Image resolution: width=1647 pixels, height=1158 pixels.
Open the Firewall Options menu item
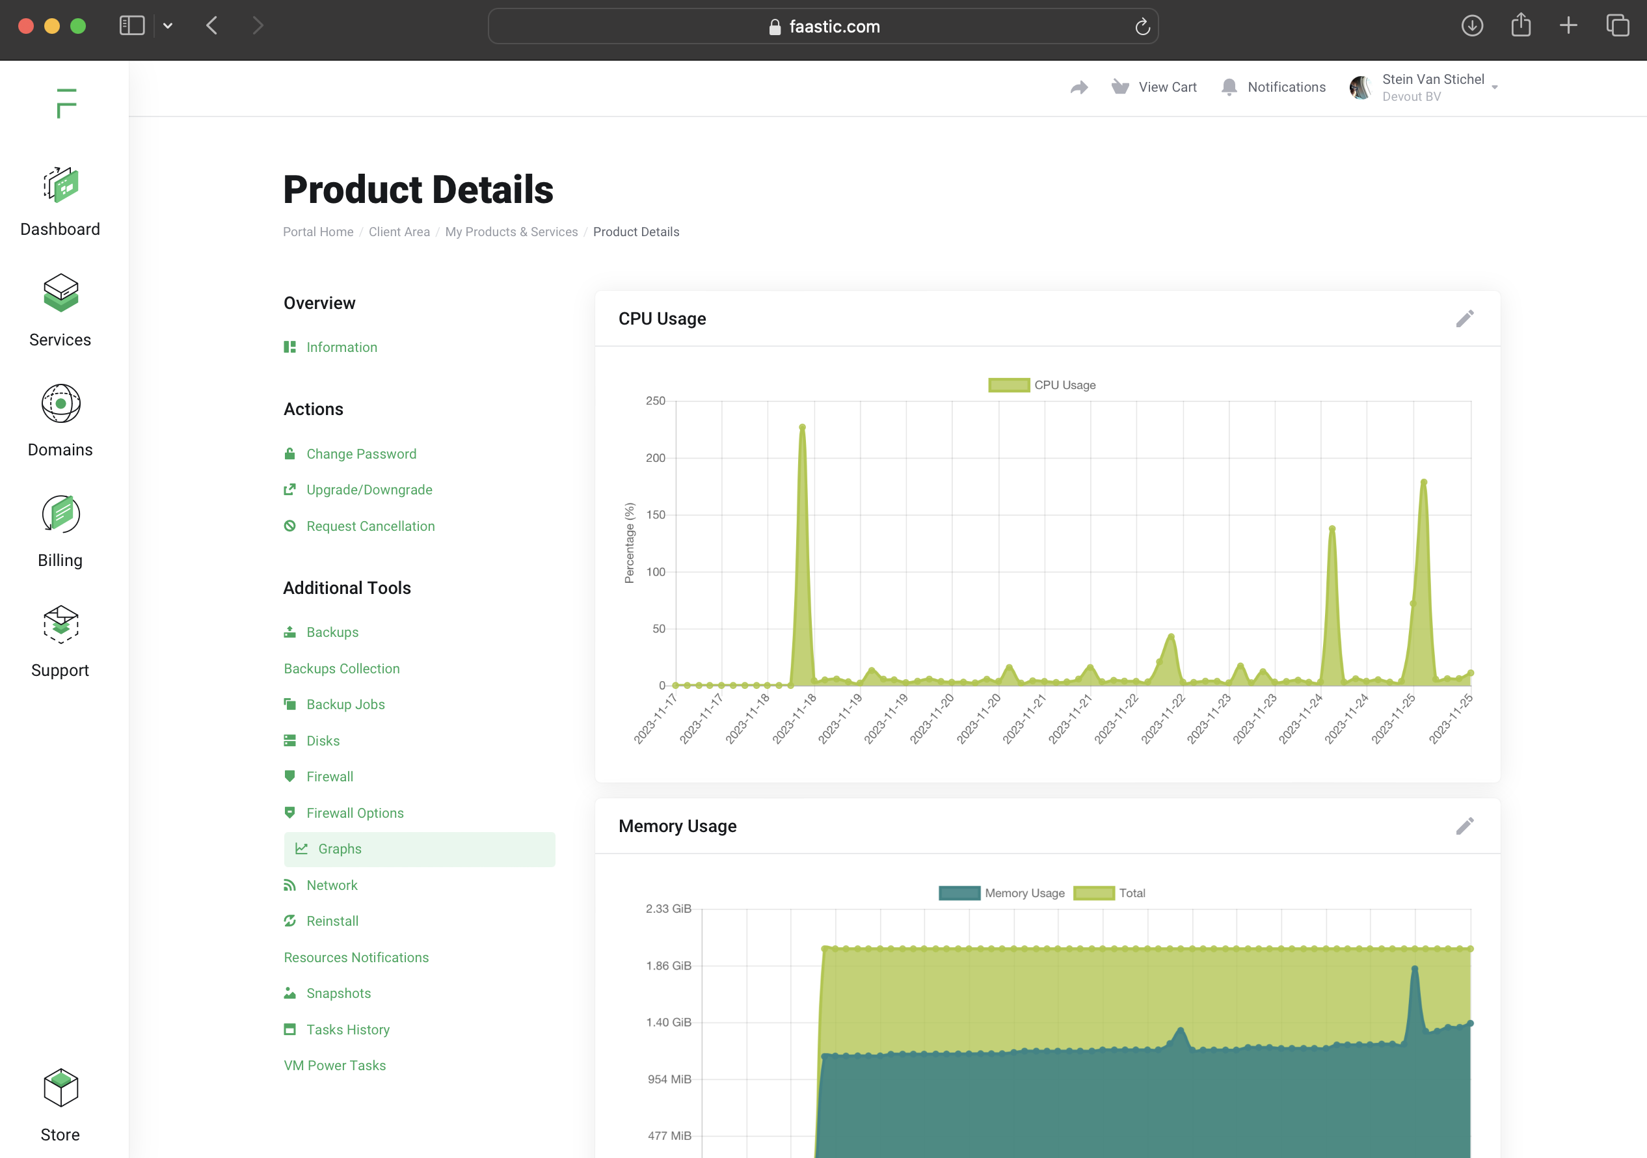click(355, 813)
